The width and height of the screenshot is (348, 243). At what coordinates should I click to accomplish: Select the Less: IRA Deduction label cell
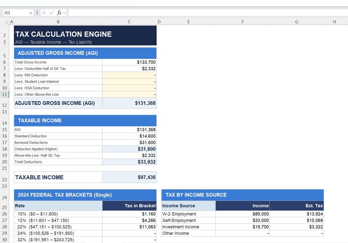point(57,75)
